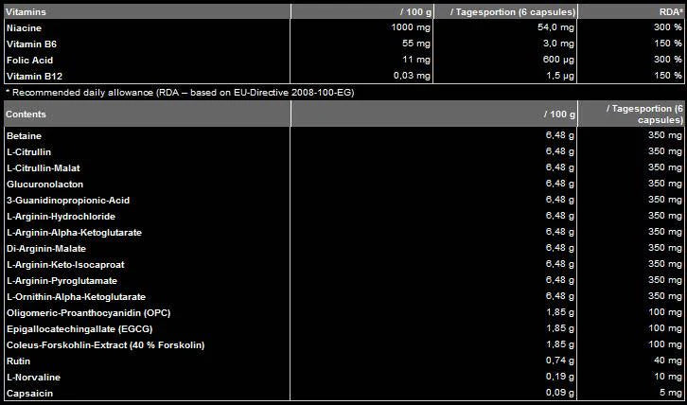Click the Capsaicin ingredient label
This screenshot has width=687, height=405.
click(x=29, y=393)
